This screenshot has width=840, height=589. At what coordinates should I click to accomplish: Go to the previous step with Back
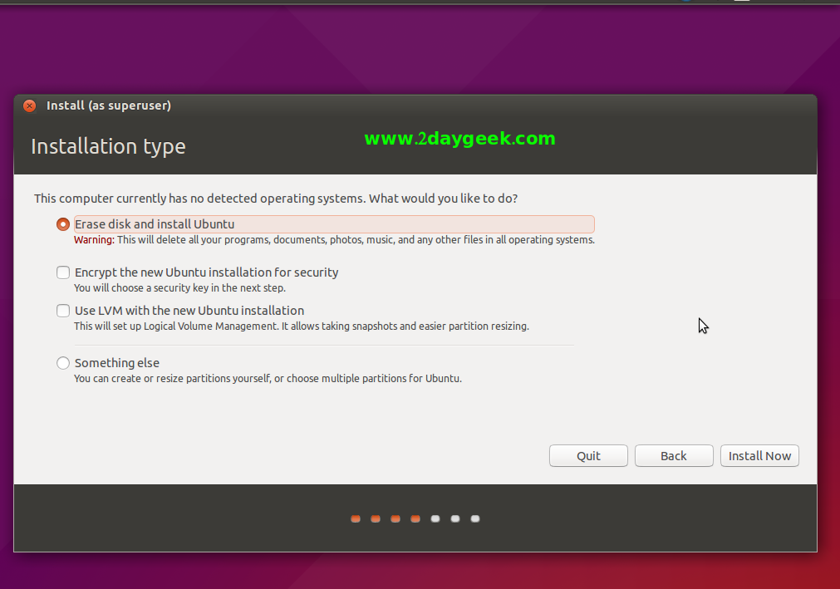click(674, 456)
